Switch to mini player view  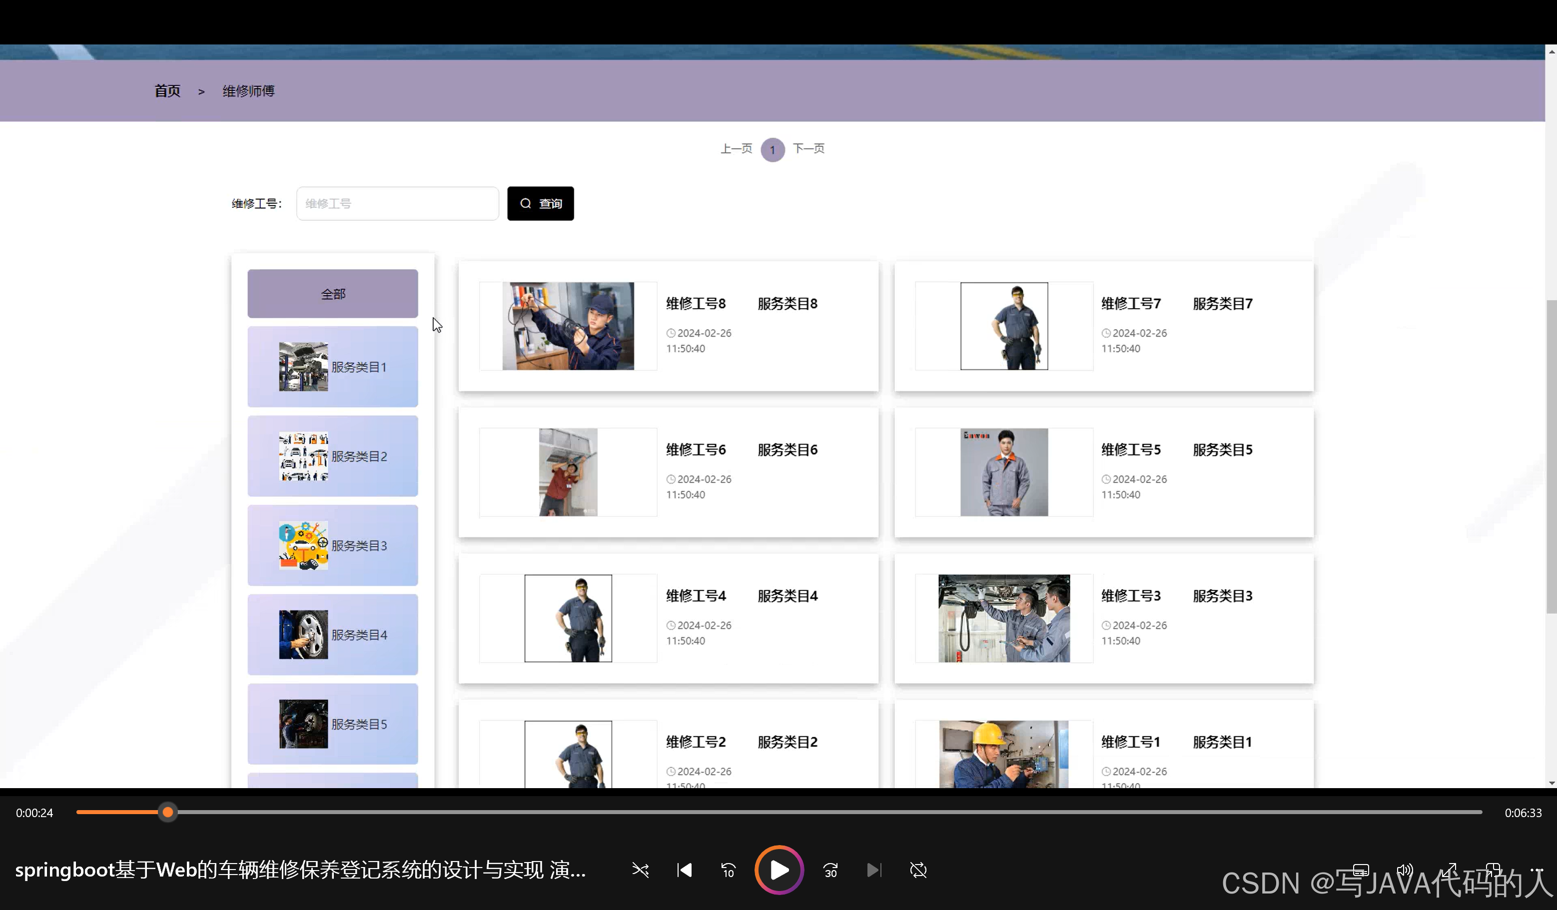(1494, 870)
